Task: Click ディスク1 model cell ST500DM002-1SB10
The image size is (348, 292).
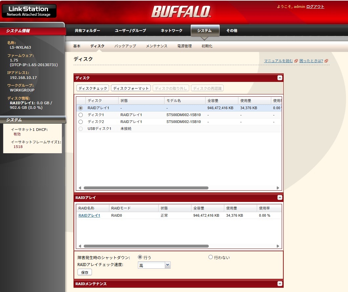Action: coord(184,115)
